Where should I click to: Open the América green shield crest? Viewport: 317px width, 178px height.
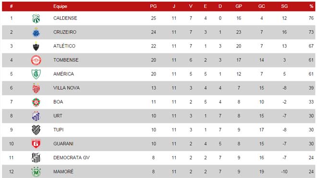pos(36,74)
